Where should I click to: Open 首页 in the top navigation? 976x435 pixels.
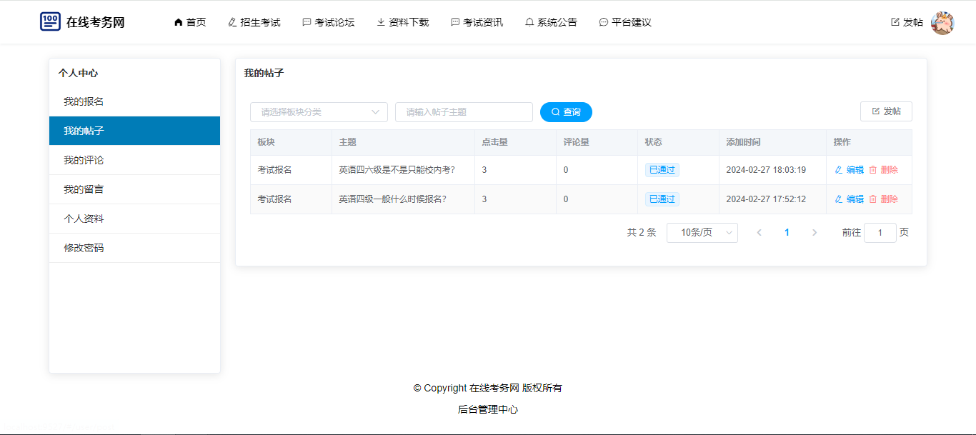tap(190, 22)
